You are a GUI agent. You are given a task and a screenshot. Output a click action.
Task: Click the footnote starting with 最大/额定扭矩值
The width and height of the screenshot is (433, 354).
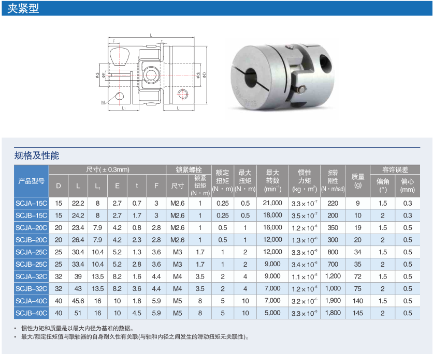(x=135, y=337)
